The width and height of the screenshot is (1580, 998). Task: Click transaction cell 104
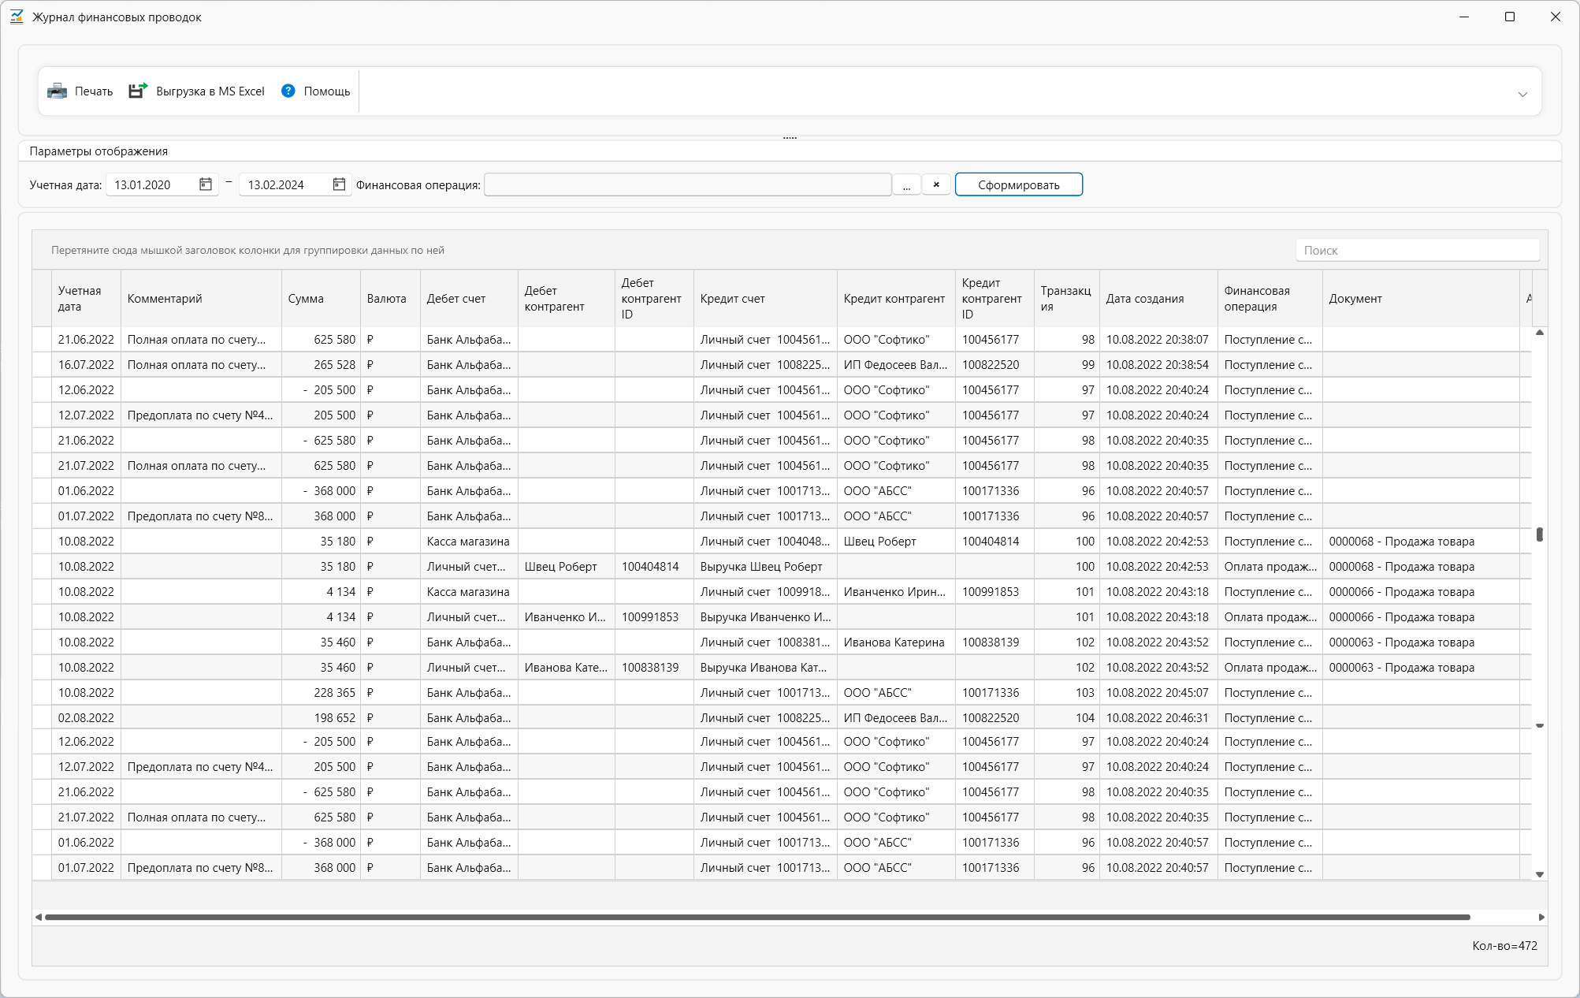1066,718
